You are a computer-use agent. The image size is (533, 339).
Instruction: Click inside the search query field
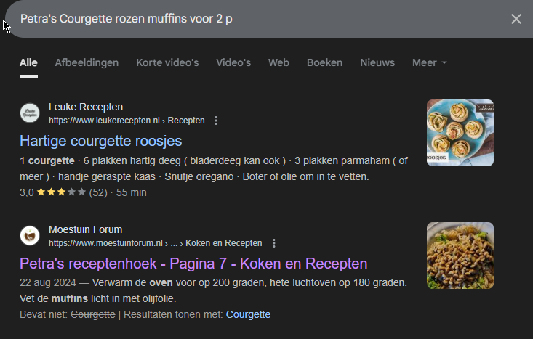[x=218, y=19]
